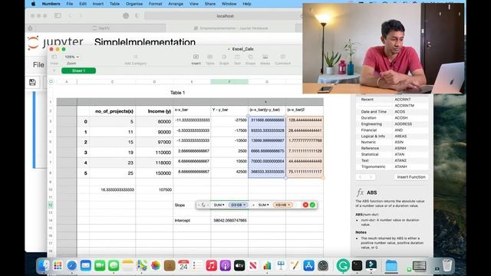This screenshot has height=276, width=491.
Task: Click the Graph toolbar icon
Action: 224,57
